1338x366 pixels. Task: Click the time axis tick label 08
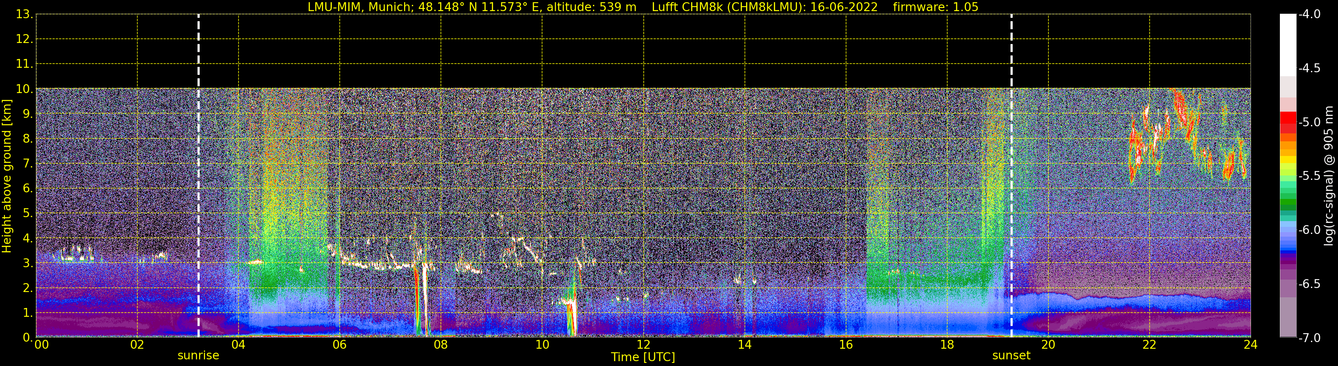(441, 345)
